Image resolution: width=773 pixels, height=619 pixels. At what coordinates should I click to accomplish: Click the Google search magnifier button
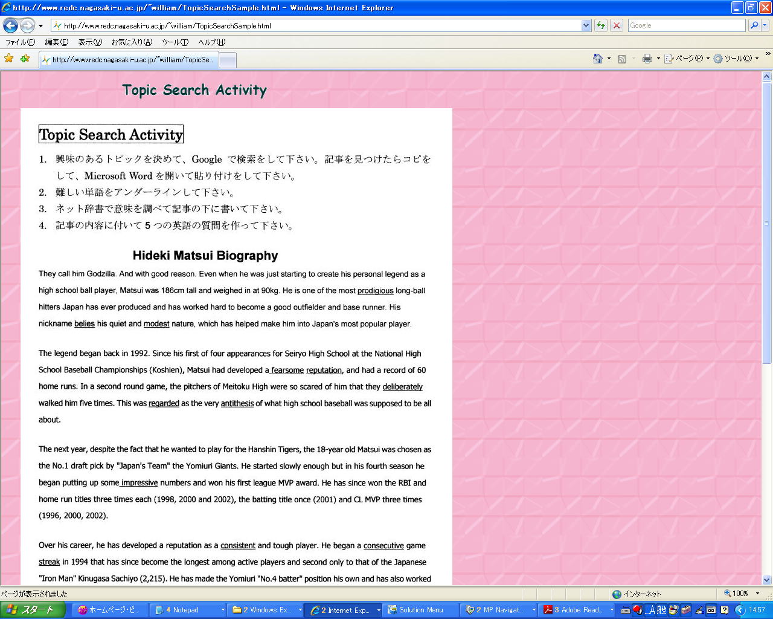[754, 25]
